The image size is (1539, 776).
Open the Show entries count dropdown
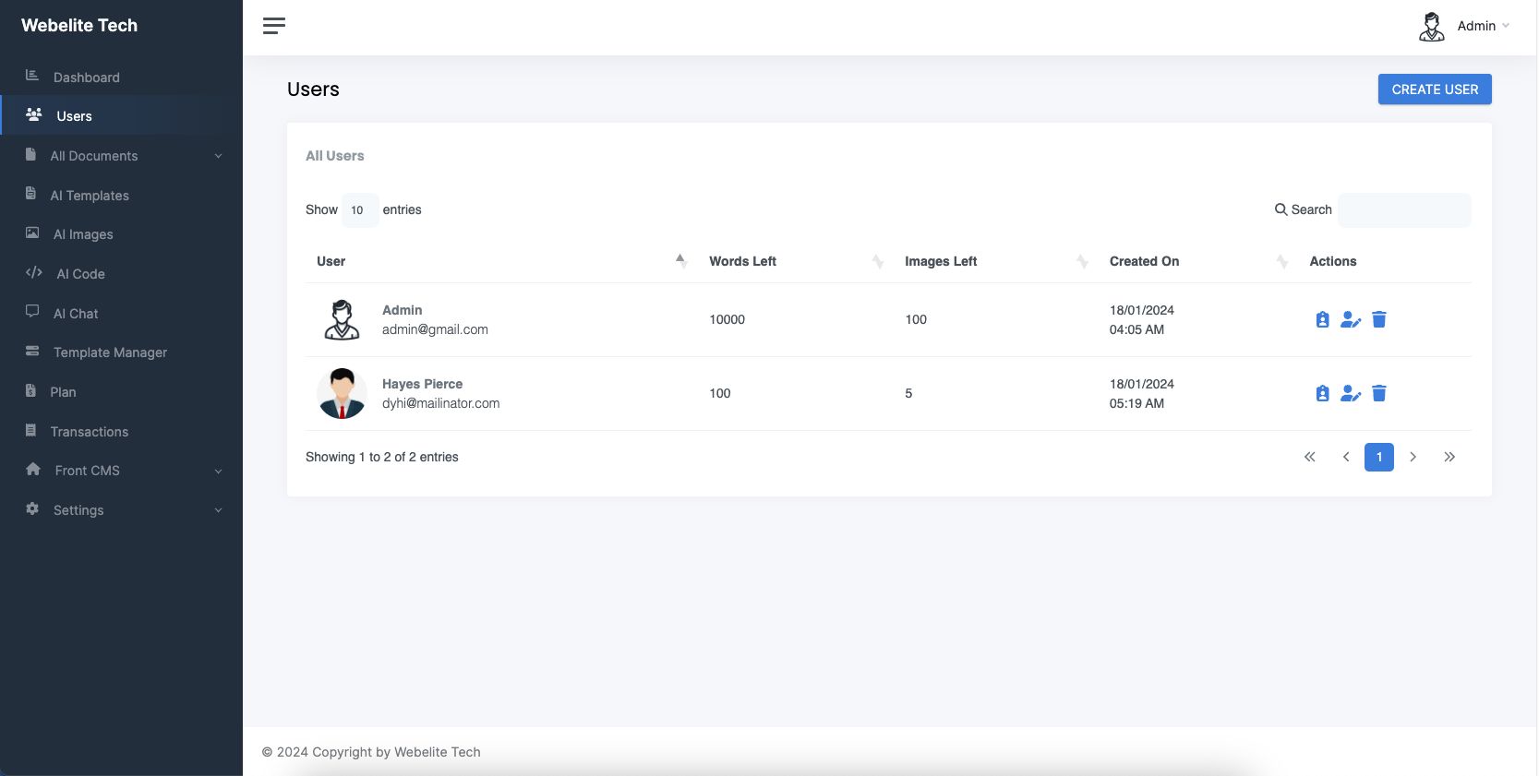click(359, 210)
